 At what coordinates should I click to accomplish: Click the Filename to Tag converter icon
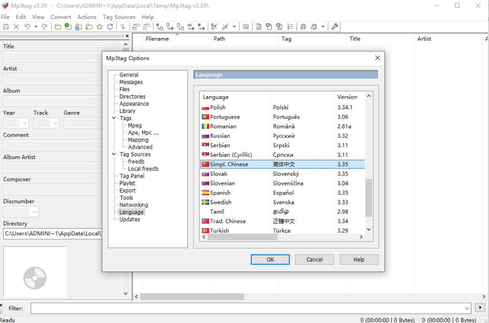click(x=170, y=27)
